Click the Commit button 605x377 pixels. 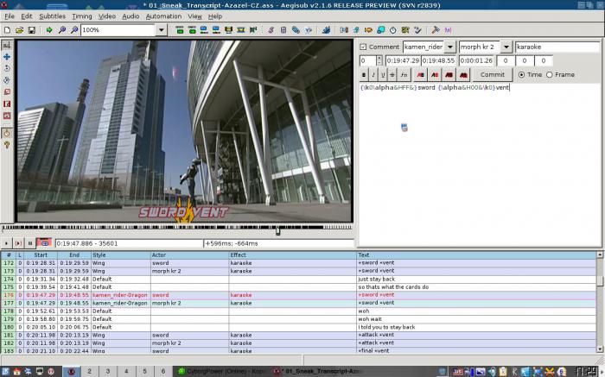pos(493,75)
